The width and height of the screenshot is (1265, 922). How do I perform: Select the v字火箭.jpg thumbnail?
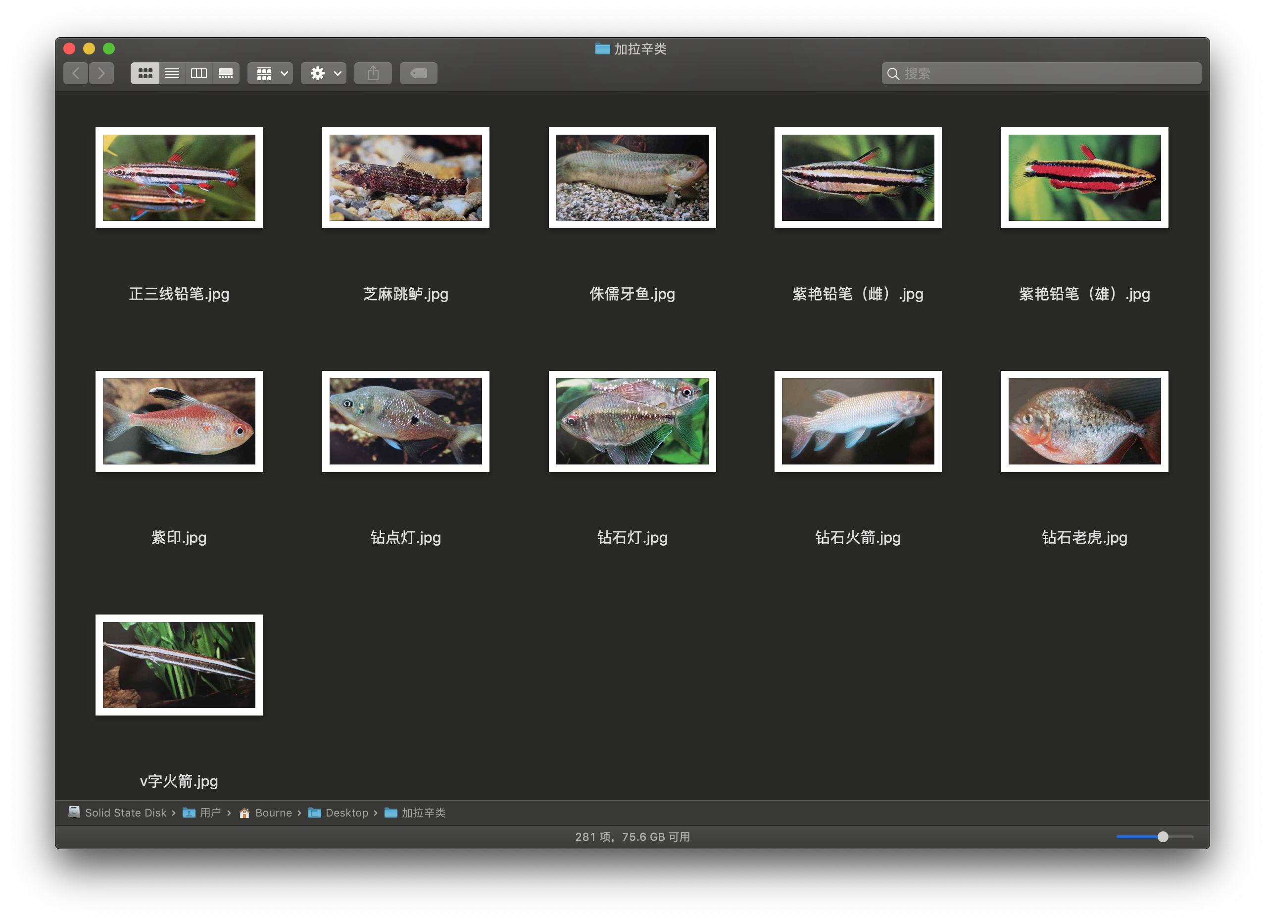tap(179, 665)
